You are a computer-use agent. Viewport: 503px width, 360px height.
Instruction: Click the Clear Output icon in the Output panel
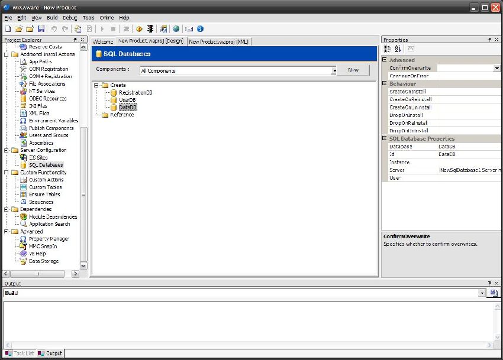click(x=494, y=293)
